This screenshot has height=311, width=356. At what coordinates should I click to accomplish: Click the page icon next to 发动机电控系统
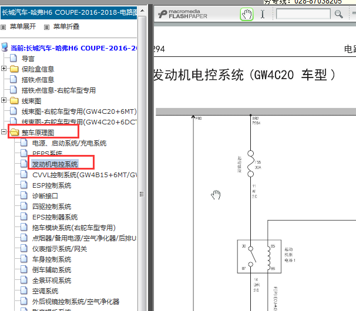tap(24, 163)
